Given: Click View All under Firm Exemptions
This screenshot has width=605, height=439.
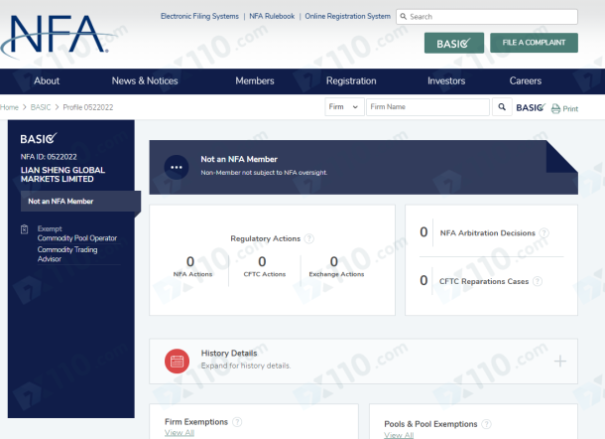Looking at the screenshot, I should (180, 433).
